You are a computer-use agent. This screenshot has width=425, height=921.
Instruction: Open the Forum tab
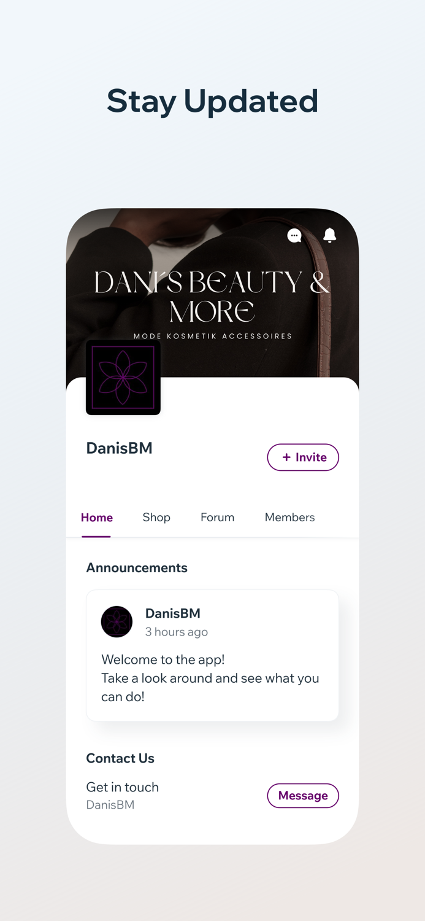click(x=217, y=518)
